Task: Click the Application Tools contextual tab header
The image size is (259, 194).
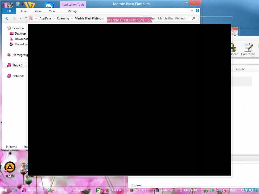Action: pyautogui.click(x=73, y=5)
